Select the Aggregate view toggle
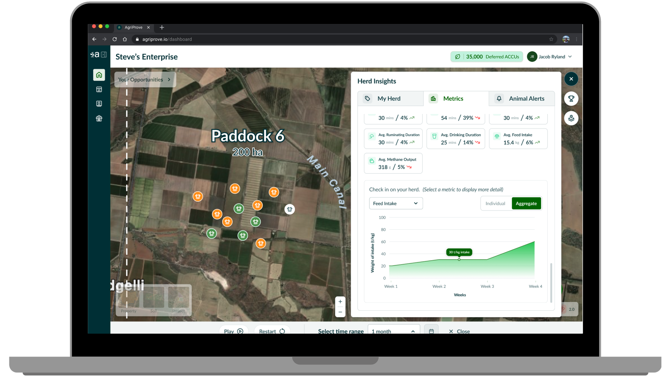Image resolution: width=671 pixels, height=377 pixels. (526, 204)
